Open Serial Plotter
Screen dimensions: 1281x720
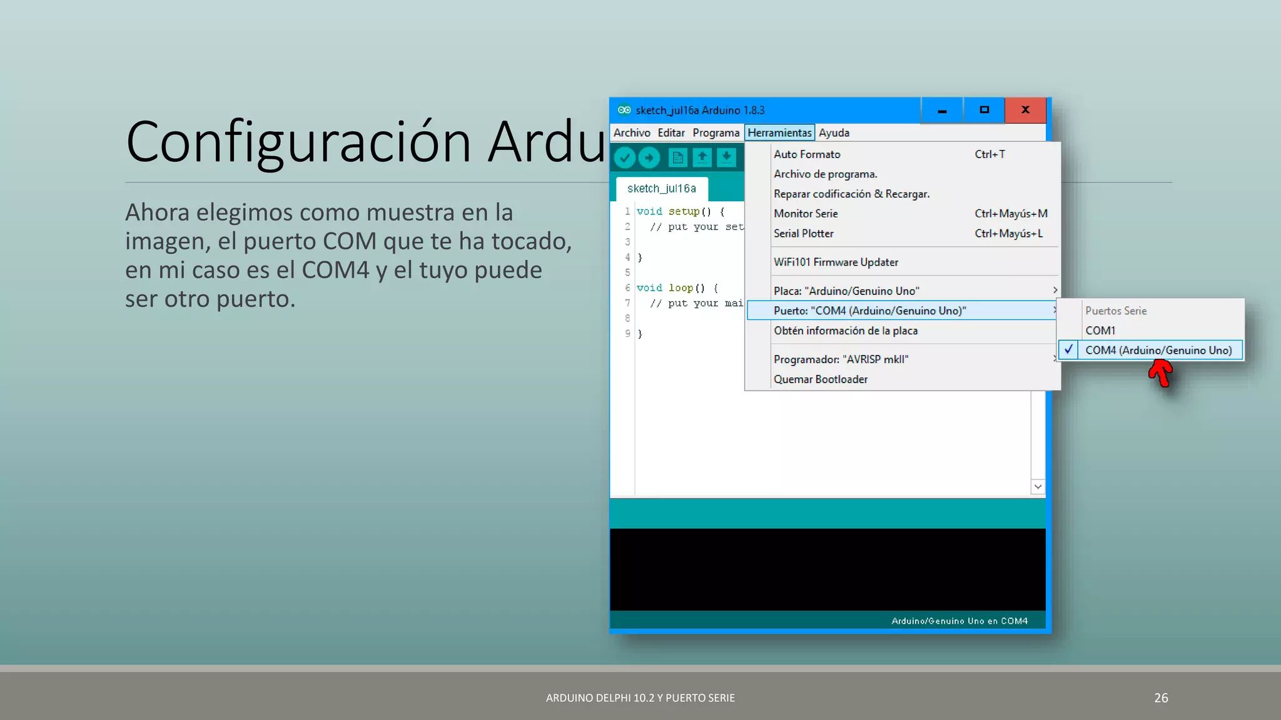[x=903, y=234]
